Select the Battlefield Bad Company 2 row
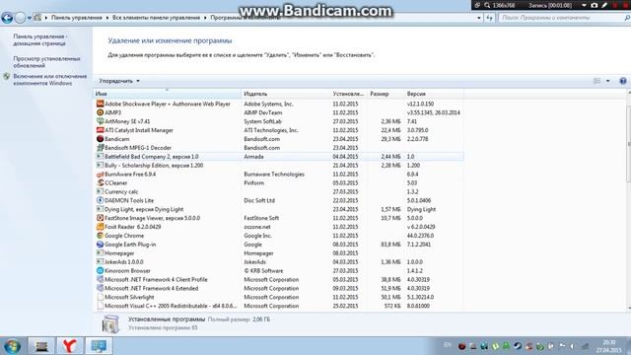The height and width of the screenshot is (355, 631). [x=279, y=157]
